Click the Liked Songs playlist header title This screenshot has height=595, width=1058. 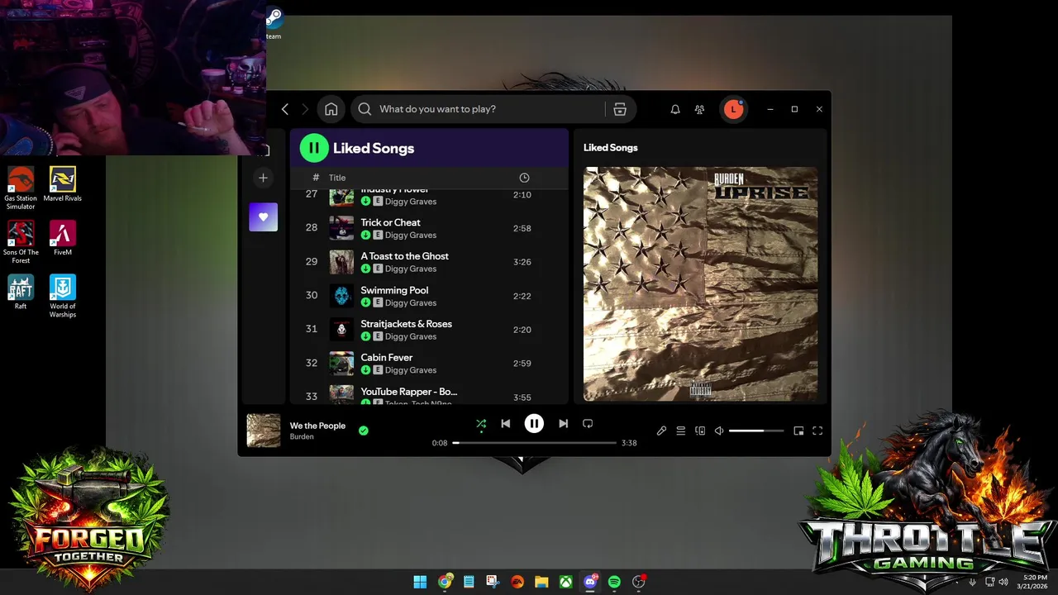(374, 148)
